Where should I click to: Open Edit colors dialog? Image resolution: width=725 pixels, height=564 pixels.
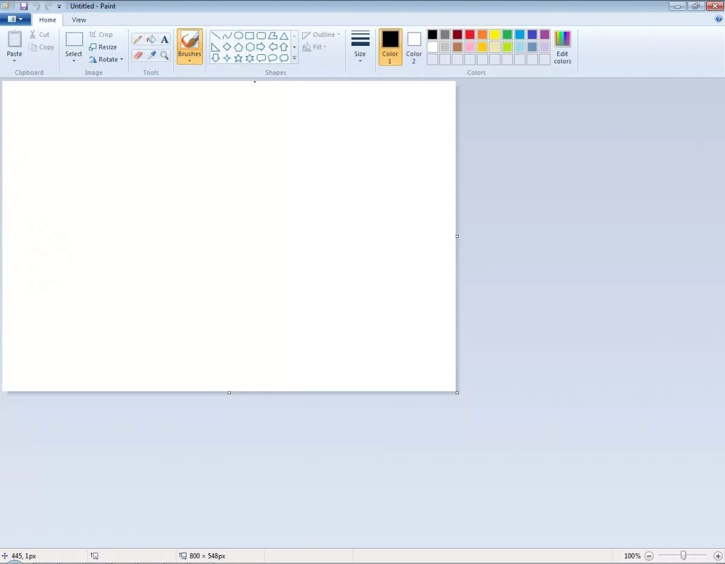tap(562, 47)
